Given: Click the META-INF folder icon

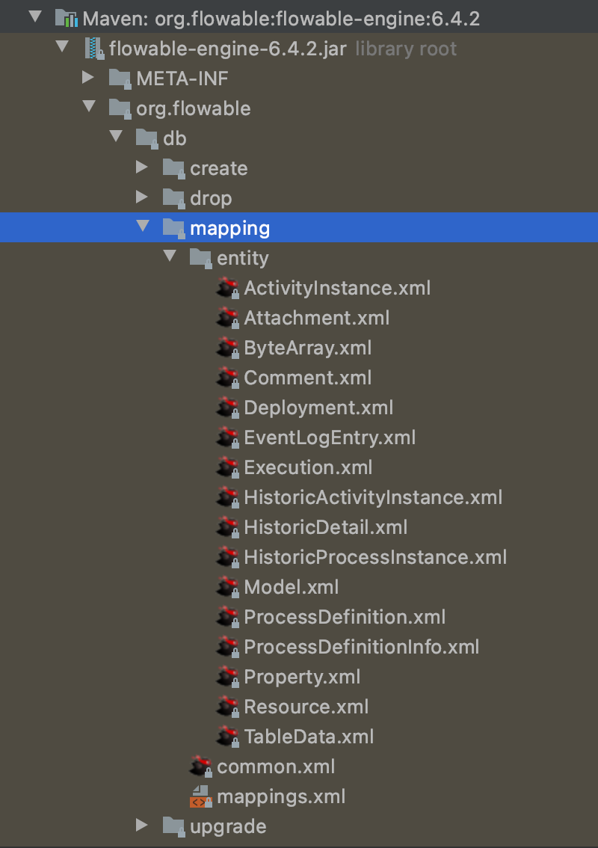Looking at the screenshot, I should coord(120,79).
